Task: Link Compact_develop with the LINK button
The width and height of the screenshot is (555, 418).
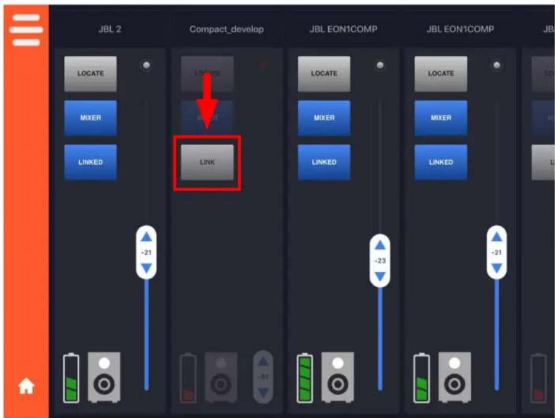Action: coord(207,162)
